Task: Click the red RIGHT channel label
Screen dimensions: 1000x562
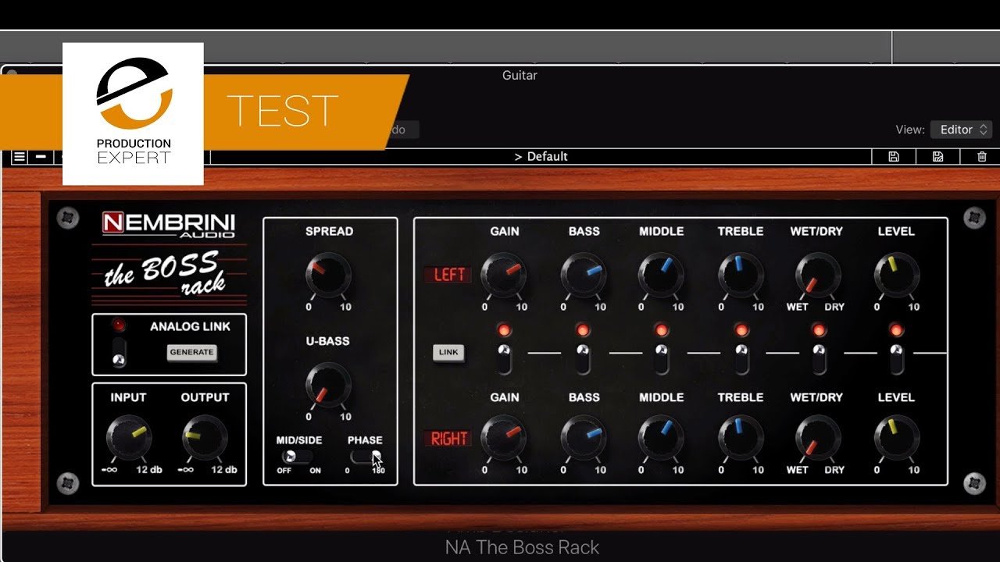Action: coord(448,439)
